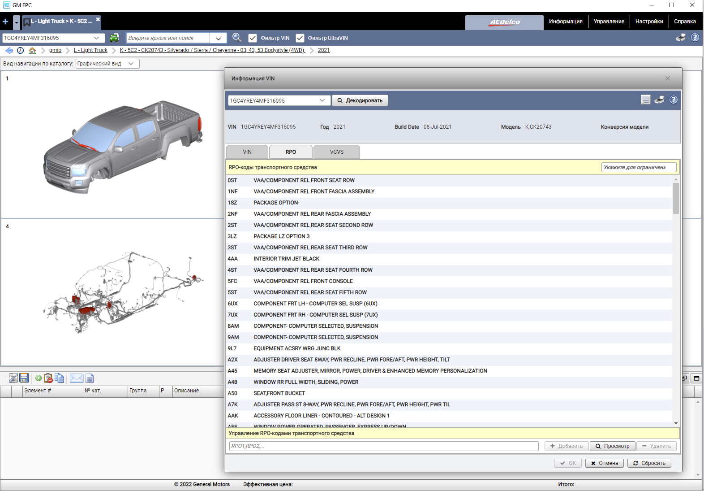Click the RPO1,RPO2 input field
This screenshot has width=704, height=491.
pos(384,446)
